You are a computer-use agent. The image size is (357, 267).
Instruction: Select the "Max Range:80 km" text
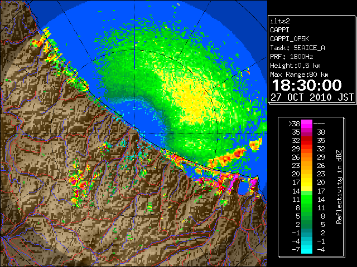[299, 75]
